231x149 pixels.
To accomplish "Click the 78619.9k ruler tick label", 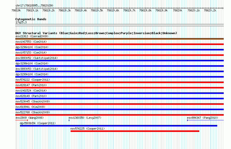I will (161, 10).
